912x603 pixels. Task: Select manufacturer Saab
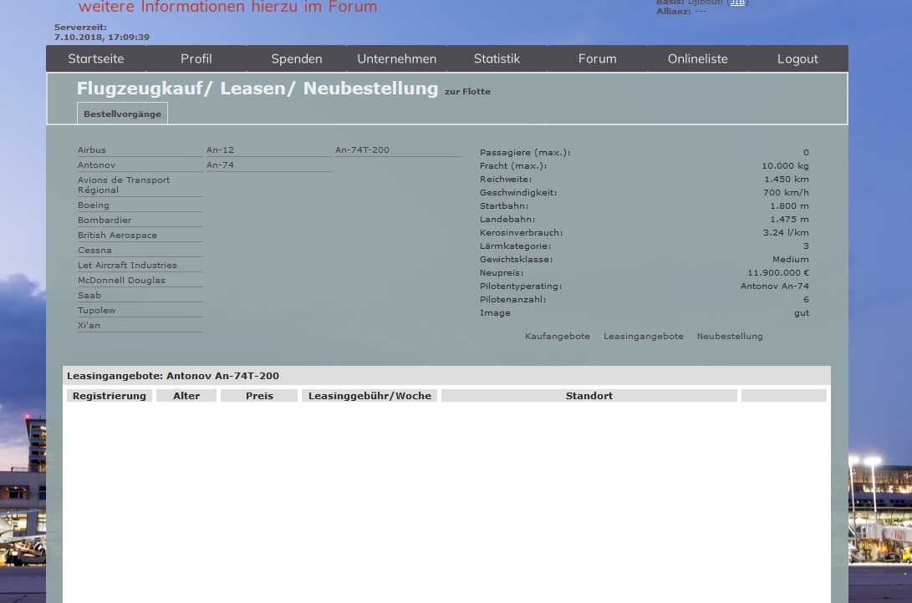pyautogui.click(x=140, y=296)
